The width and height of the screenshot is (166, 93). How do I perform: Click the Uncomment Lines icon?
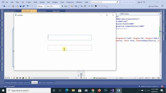coord(92,6)
